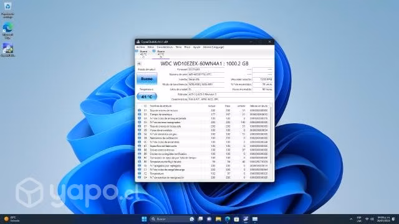Viewport: 399px width, 224px height.
Task: Click the Número de serie value field
Action: [x=206, y=75]
